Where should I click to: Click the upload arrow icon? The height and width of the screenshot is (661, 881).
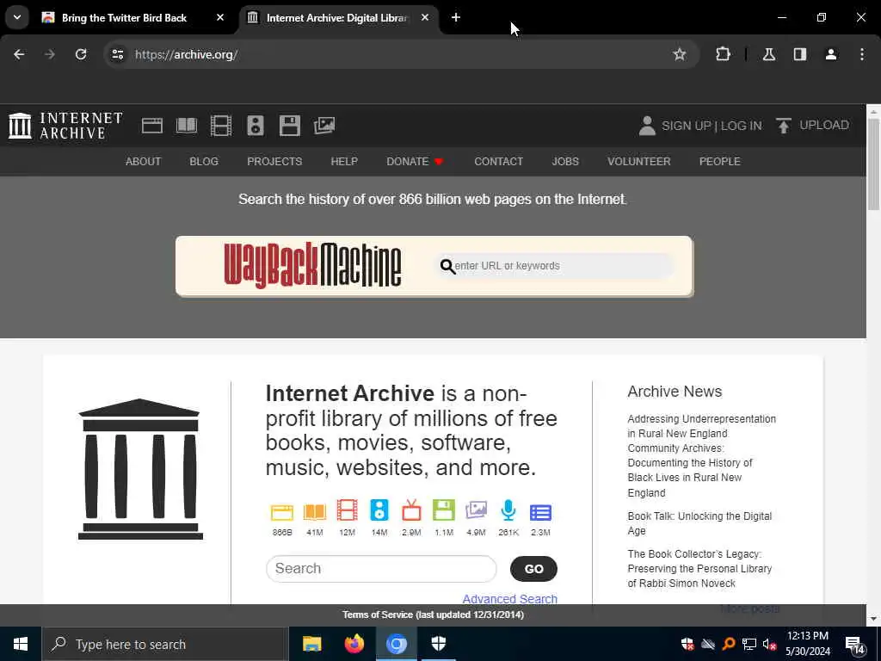tap(783, 126)
